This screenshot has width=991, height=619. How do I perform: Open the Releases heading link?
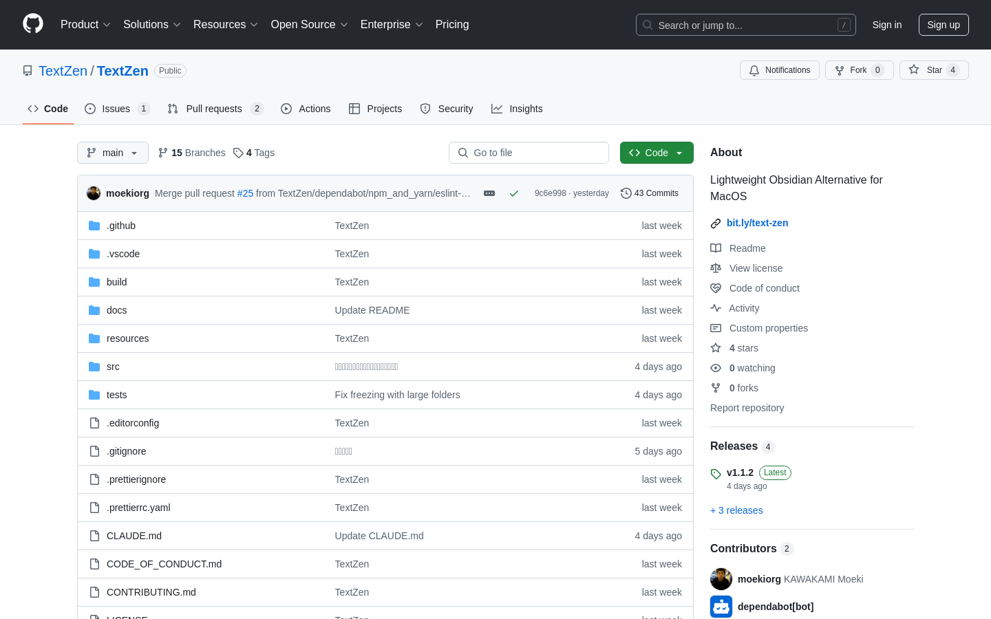point(734,446)
